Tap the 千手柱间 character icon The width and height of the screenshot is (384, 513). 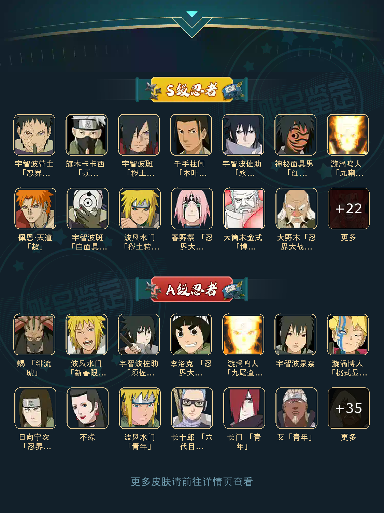[191, 135]
